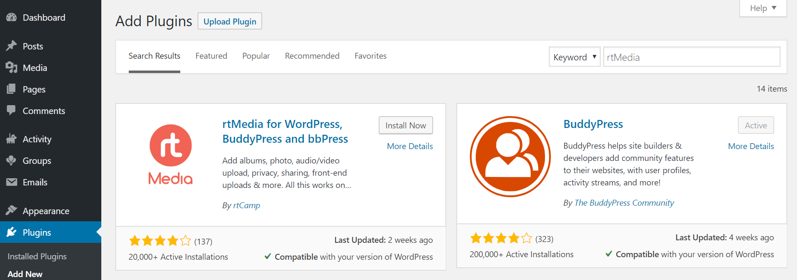
Task: Switch to the Featured tab
Action: 211,56
